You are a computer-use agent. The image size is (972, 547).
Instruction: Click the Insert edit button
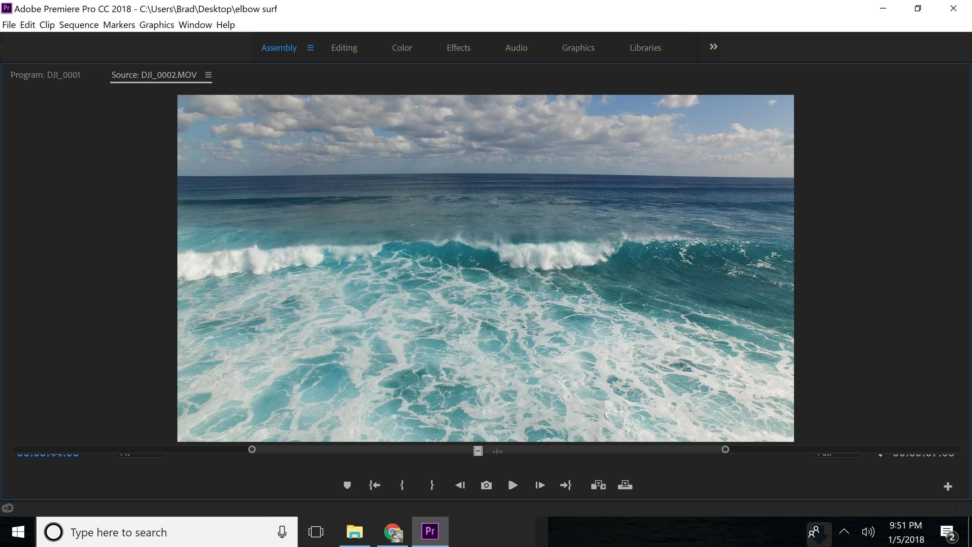point(598,485)
